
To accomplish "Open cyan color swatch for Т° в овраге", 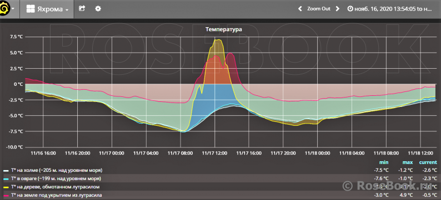I will (x=6, y=179).
